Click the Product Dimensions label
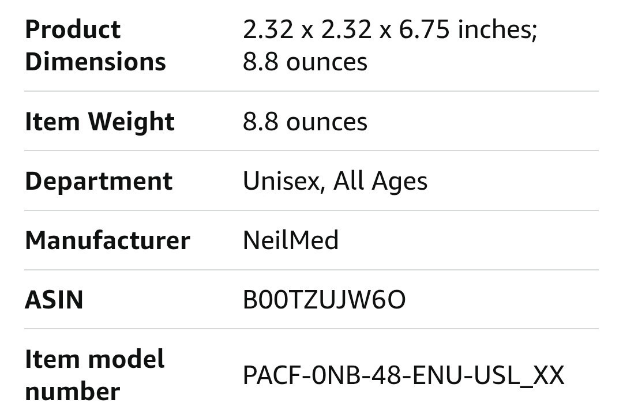The width and height of the screenshot is (623, 414). tap(95, 46)
